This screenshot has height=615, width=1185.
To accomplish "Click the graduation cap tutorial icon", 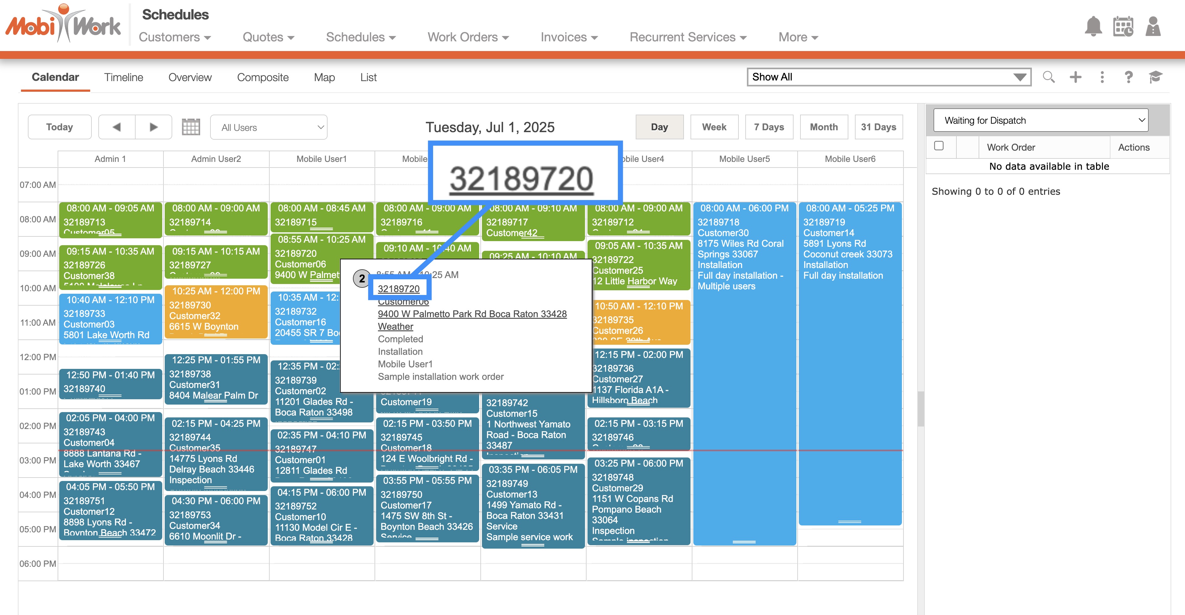I will click(1155, 77).
